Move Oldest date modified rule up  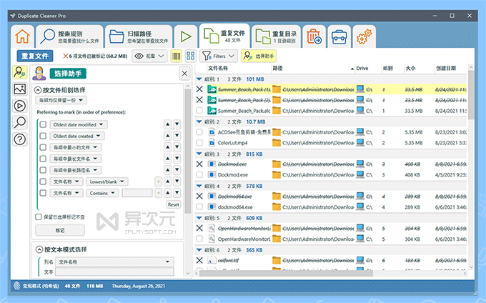(168, 124)
